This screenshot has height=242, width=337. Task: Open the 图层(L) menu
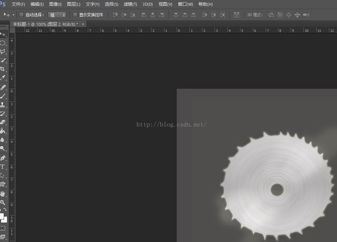click(x=73, y=4)
